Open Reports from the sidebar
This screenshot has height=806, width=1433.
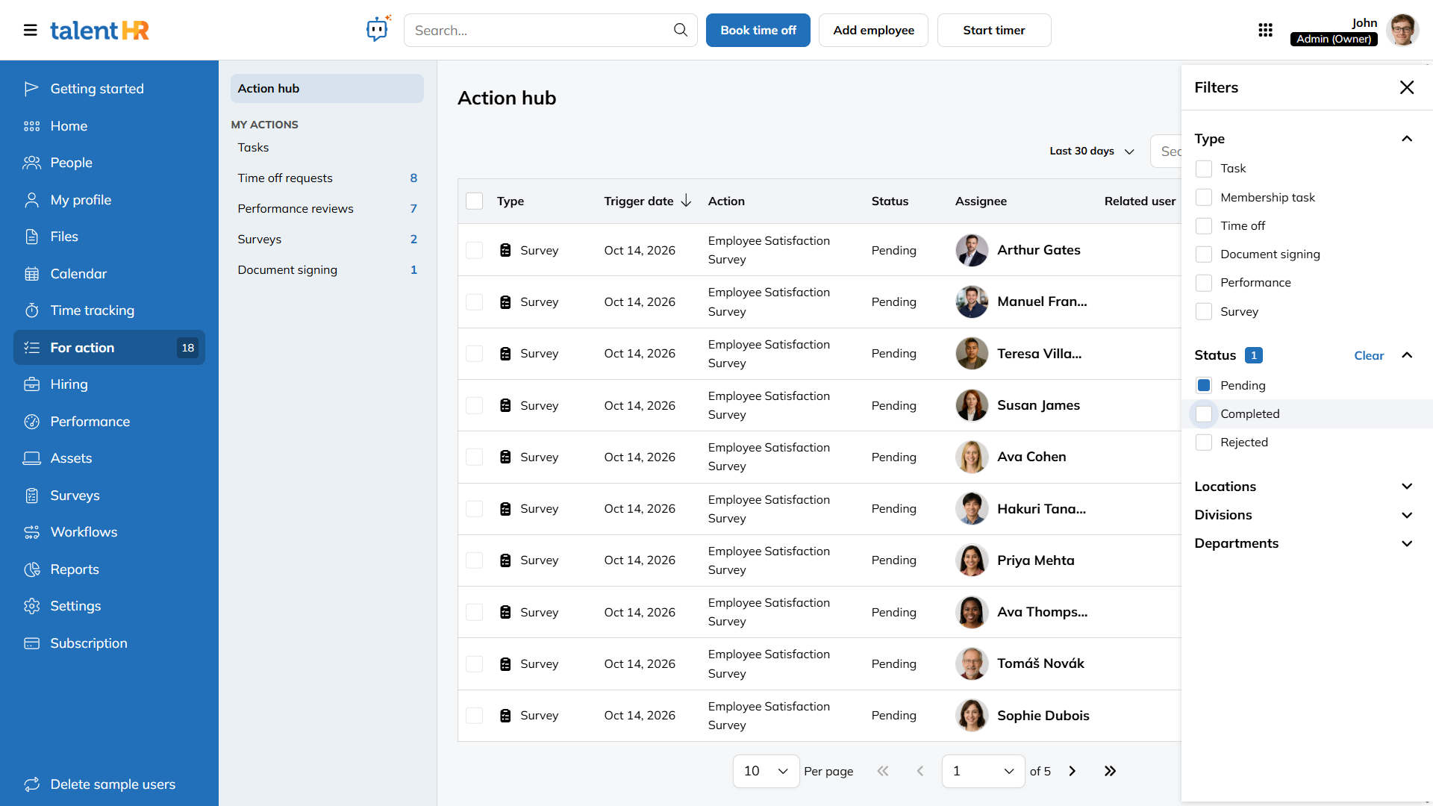pos(109,569)
